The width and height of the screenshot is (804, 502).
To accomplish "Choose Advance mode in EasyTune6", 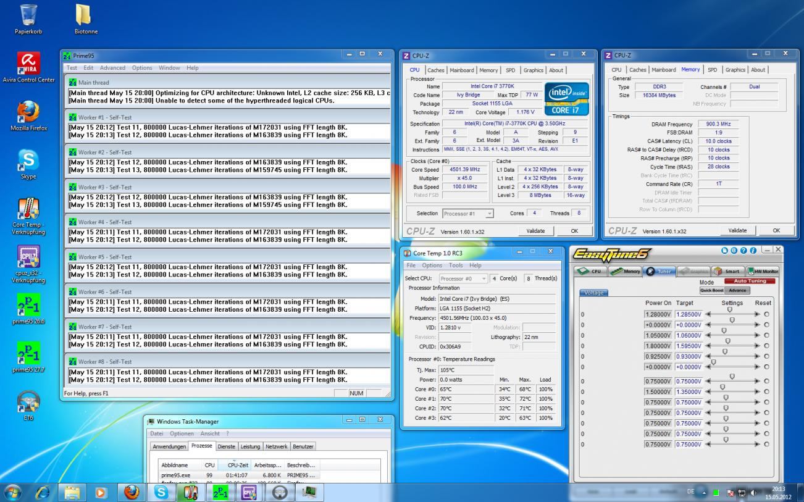I will 737,290.
